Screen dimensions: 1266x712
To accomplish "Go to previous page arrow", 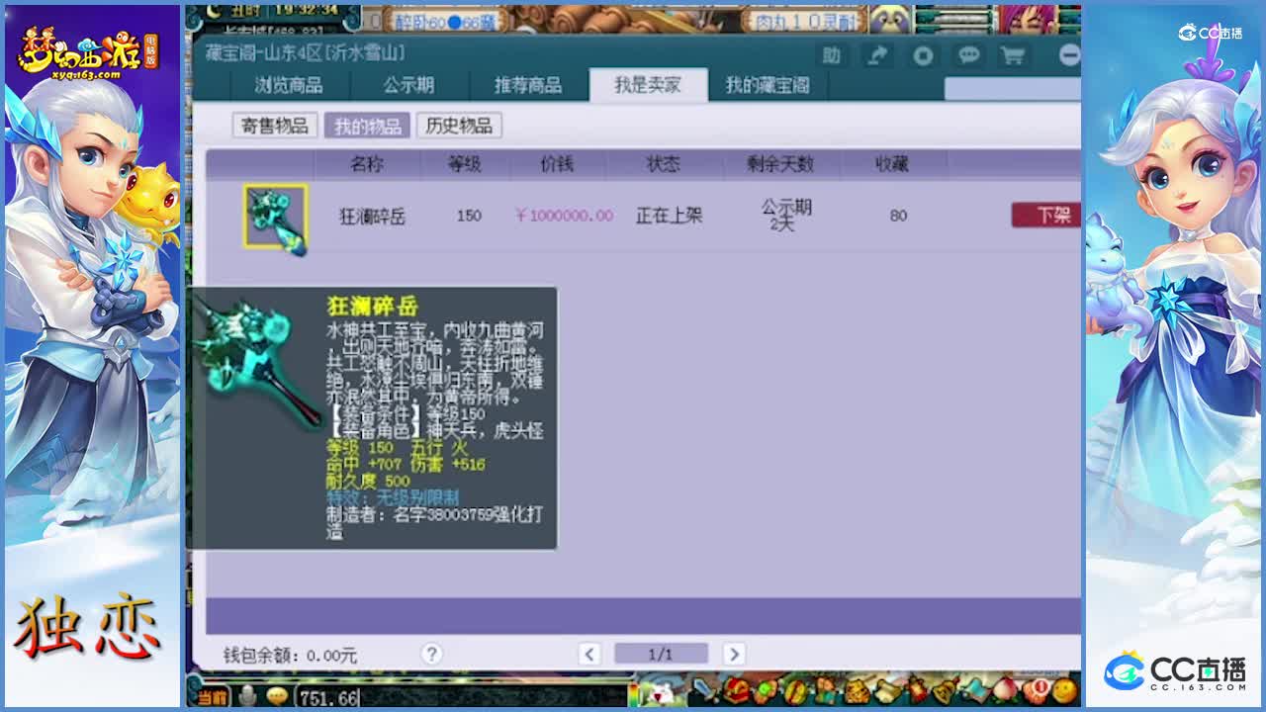I will point(589,654).
